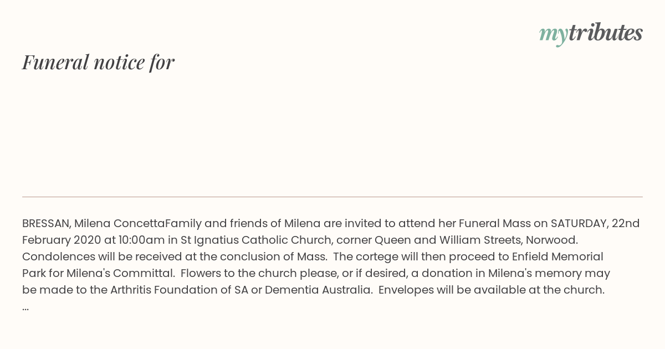Select the 'SATURDAY, 22nd' date text
Image resolution: width=665 pixels, height=349 pixels.
[595, 223]
